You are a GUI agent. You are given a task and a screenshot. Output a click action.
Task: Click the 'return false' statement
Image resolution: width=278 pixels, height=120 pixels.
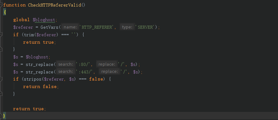(40, 87)
